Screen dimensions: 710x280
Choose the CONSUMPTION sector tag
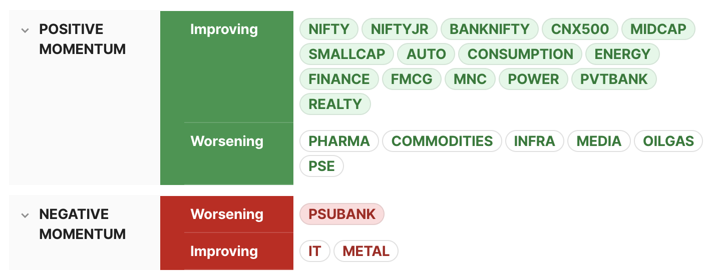520,54
